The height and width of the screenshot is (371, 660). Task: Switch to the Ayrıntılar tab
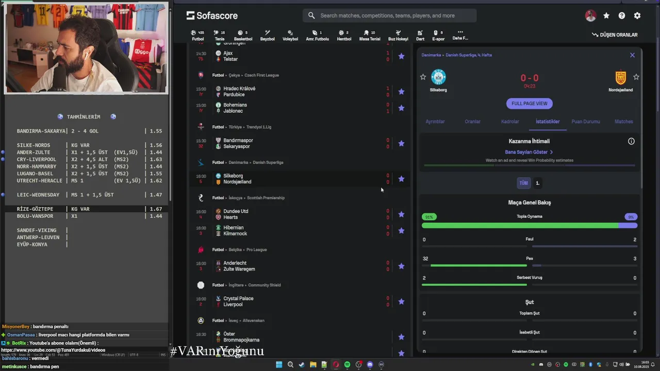click(435, 122)
